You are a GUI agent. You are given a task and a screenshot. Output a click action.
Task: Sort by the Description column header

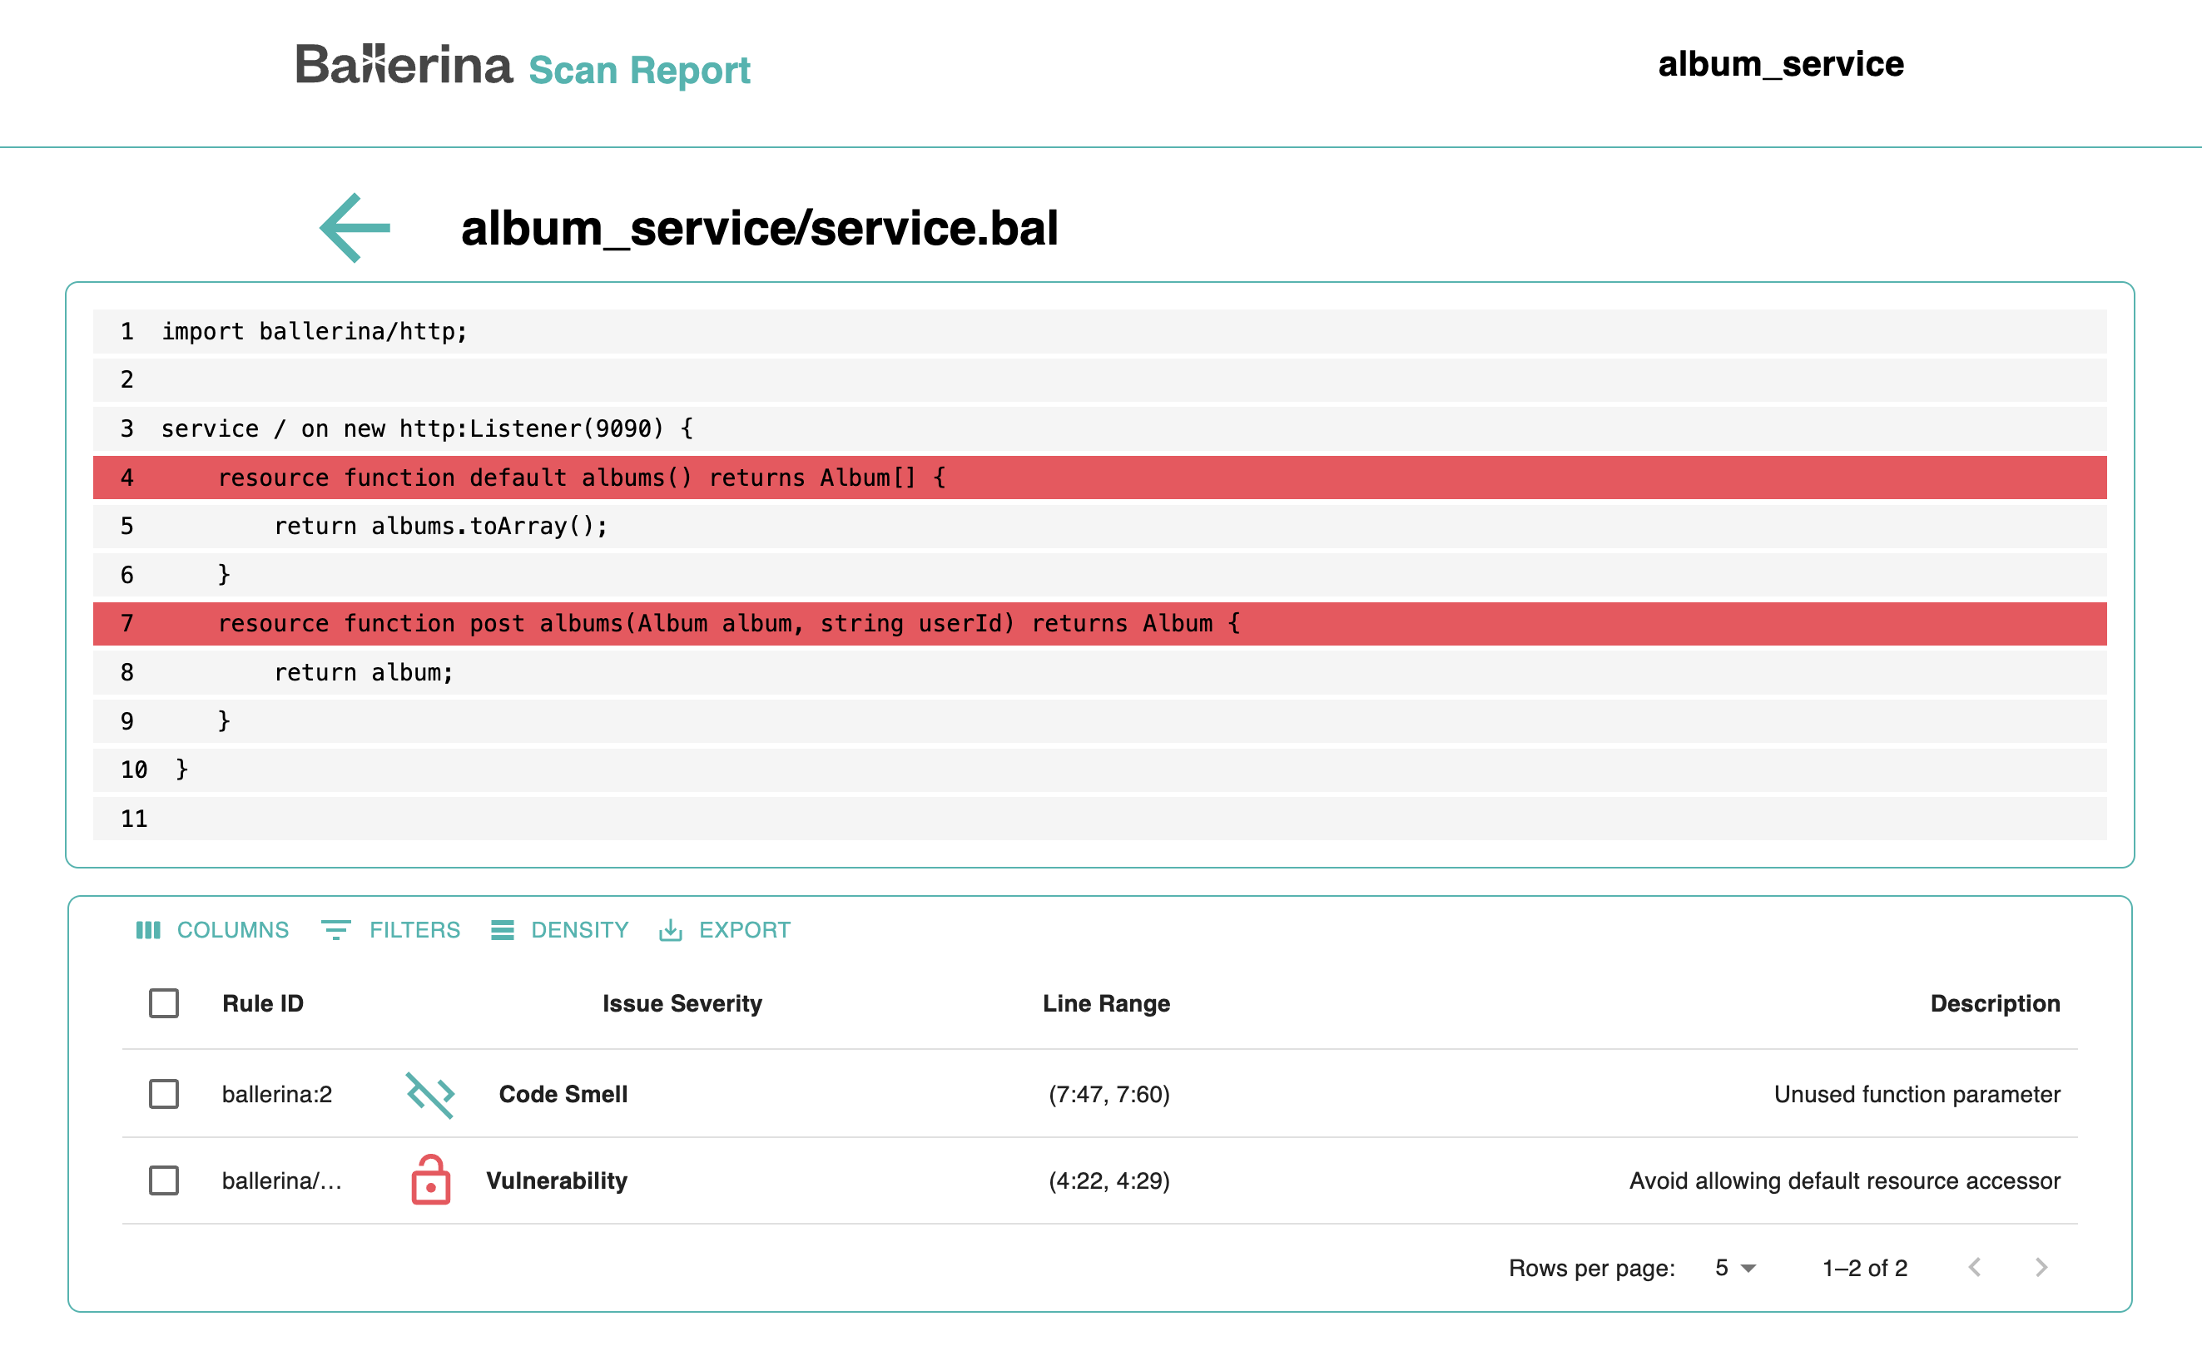[1995, 1002]
